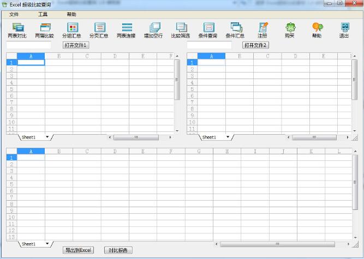Open the 工具 menu

[43, 14]
